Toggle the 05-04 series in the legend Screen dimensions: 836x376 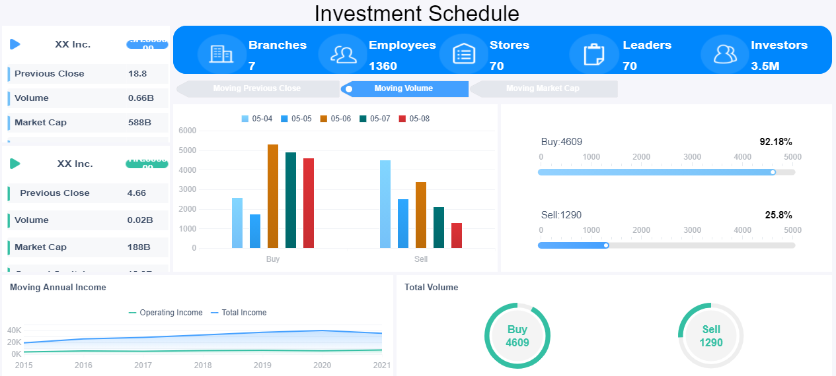click(257, 119)
